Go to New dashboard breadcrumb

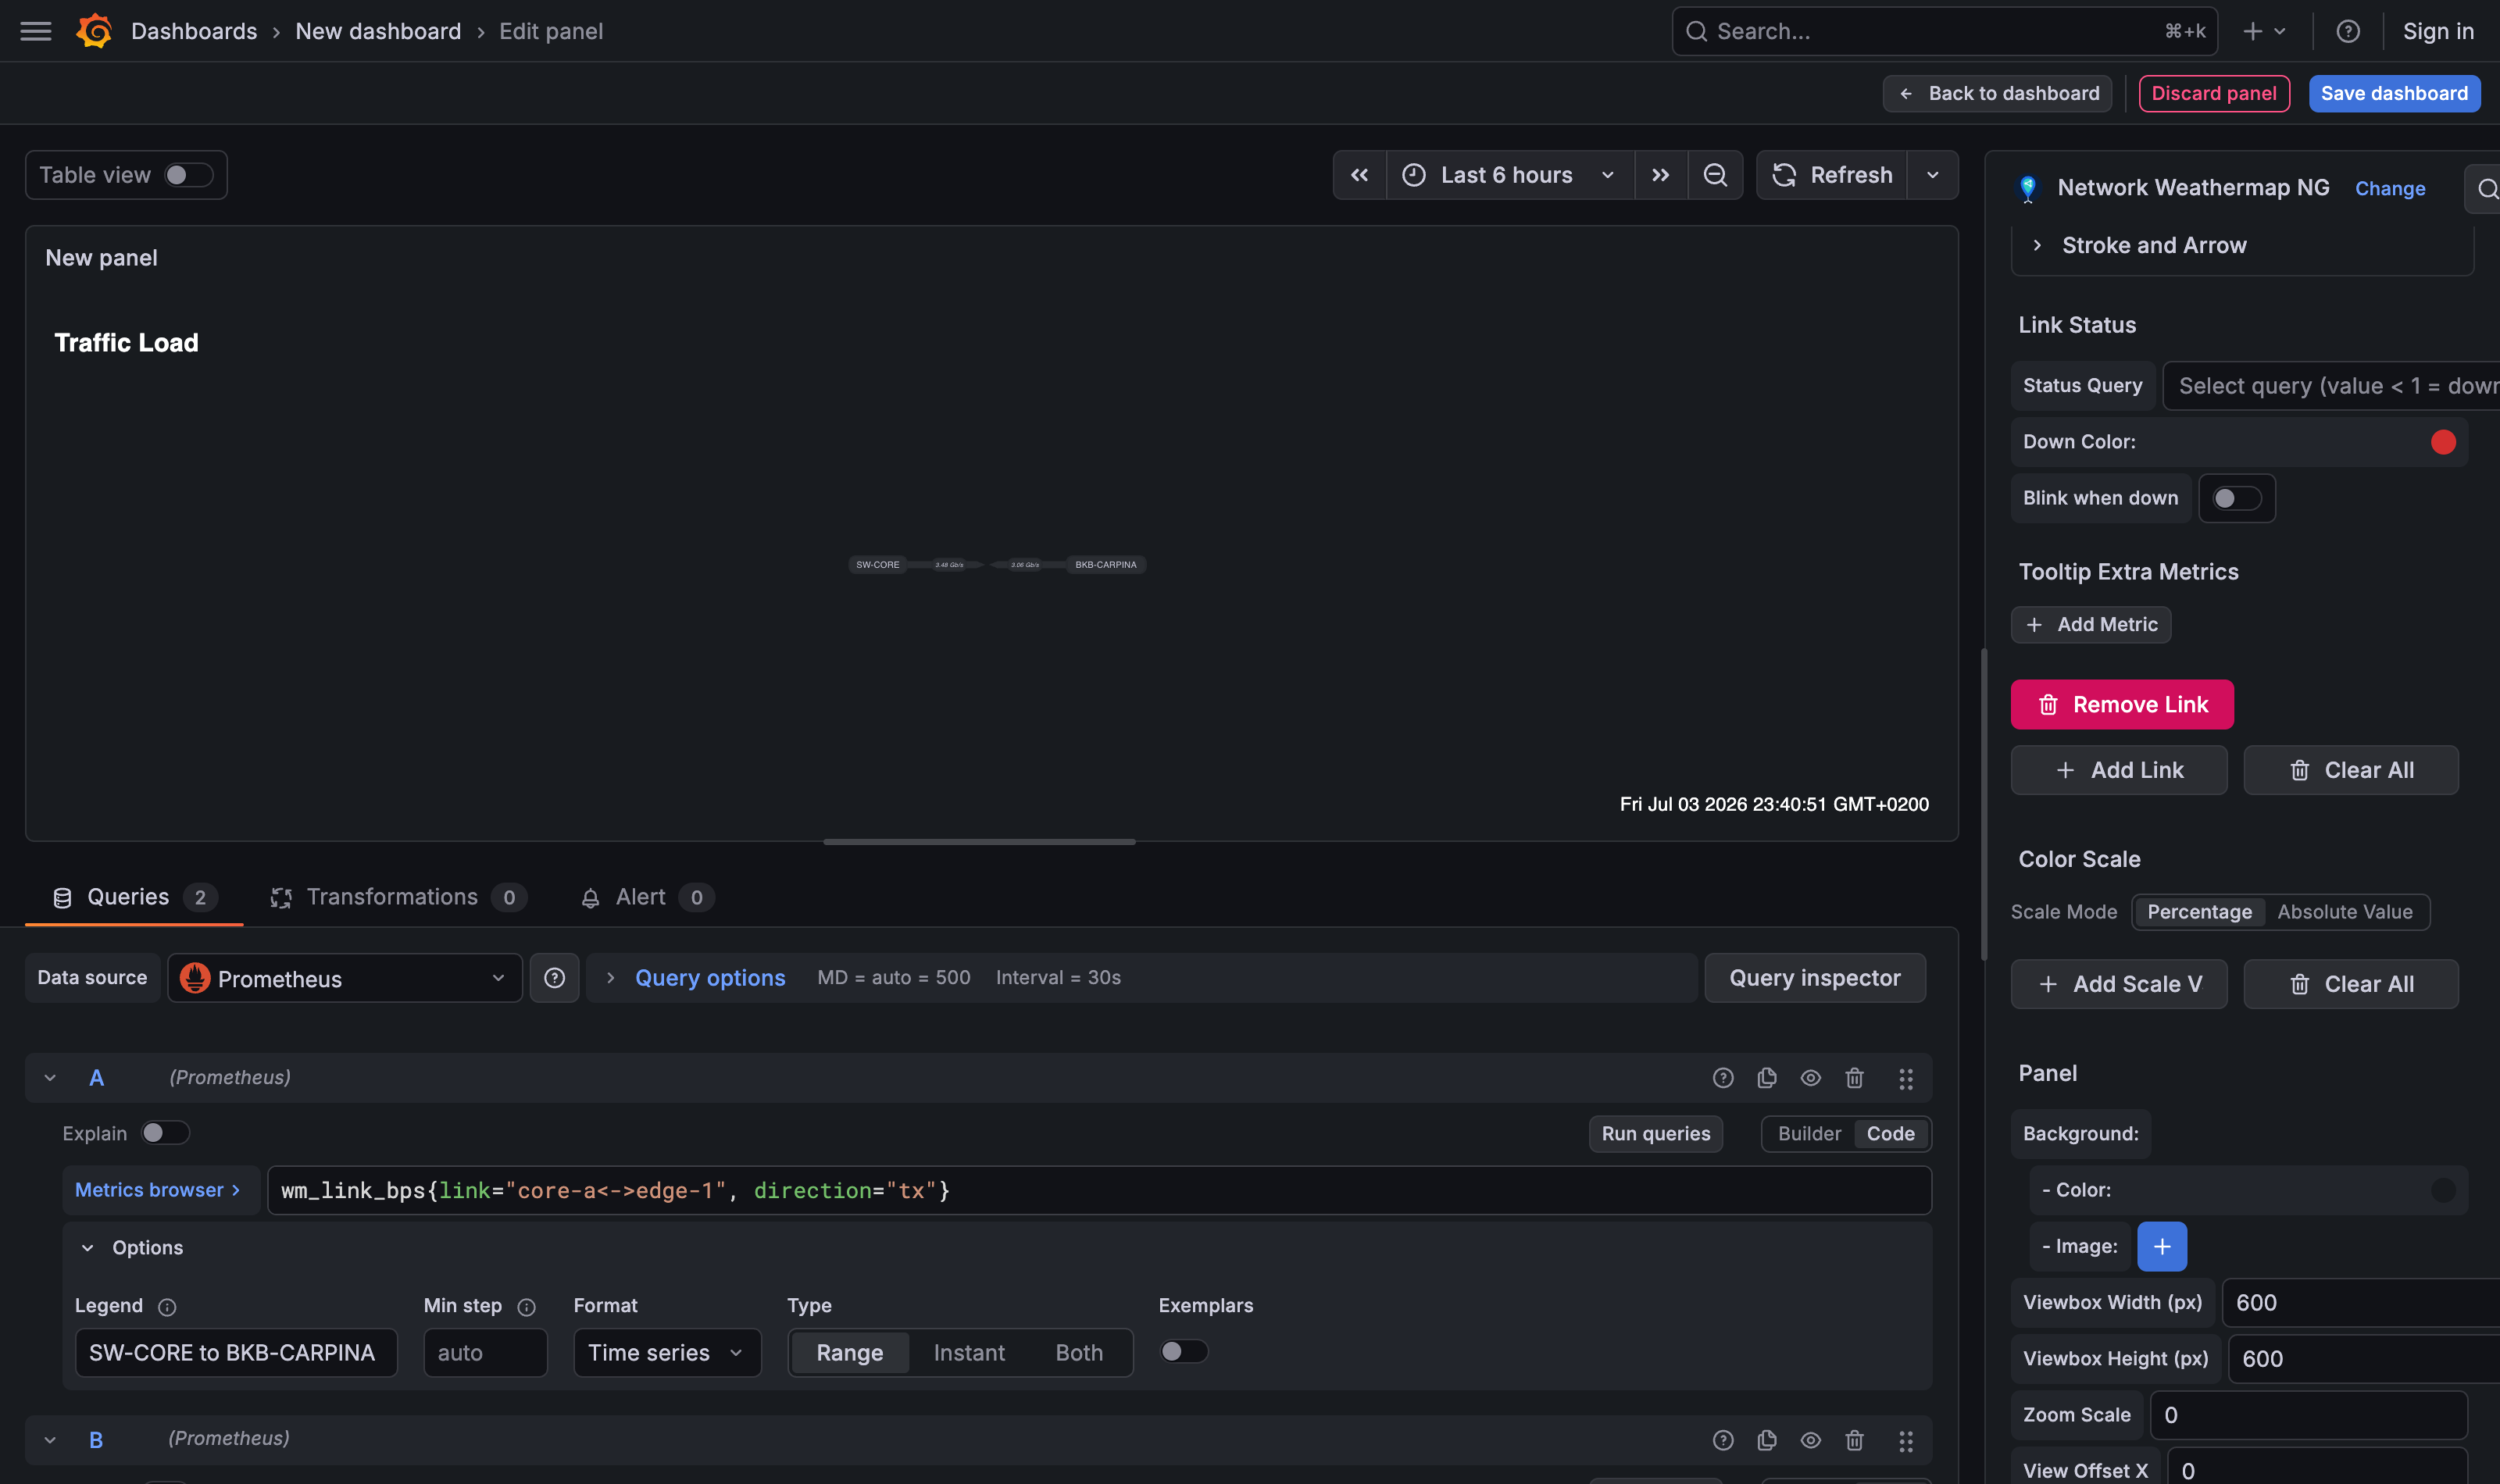378,31
